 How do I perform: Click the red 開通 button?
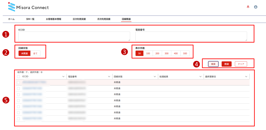(x=227, y=64)
